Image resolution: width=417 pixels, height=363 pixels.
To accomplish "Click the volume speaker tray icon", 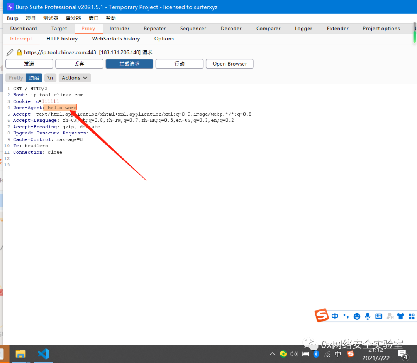I will (x=294, y=354).
